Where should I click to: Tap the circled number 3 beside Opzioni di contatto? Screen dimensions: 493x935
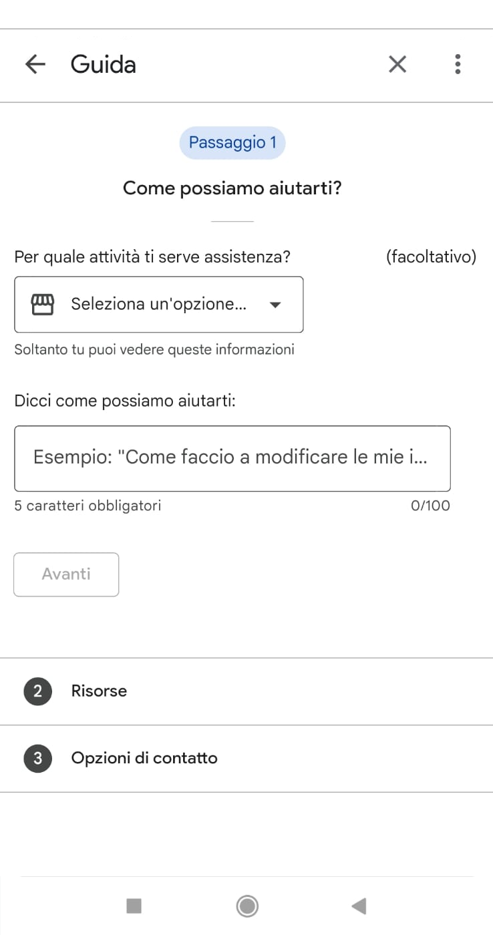pos(37,758)
